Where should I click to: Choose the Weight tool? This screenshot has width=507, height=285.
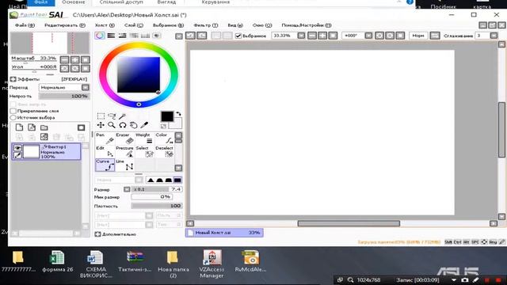[x=144, y=139]
